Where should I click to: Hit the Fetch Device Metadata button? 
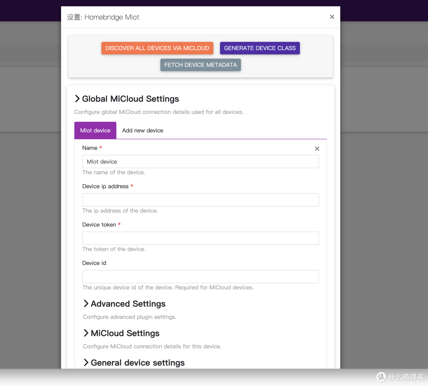click(x=201, y=65)
